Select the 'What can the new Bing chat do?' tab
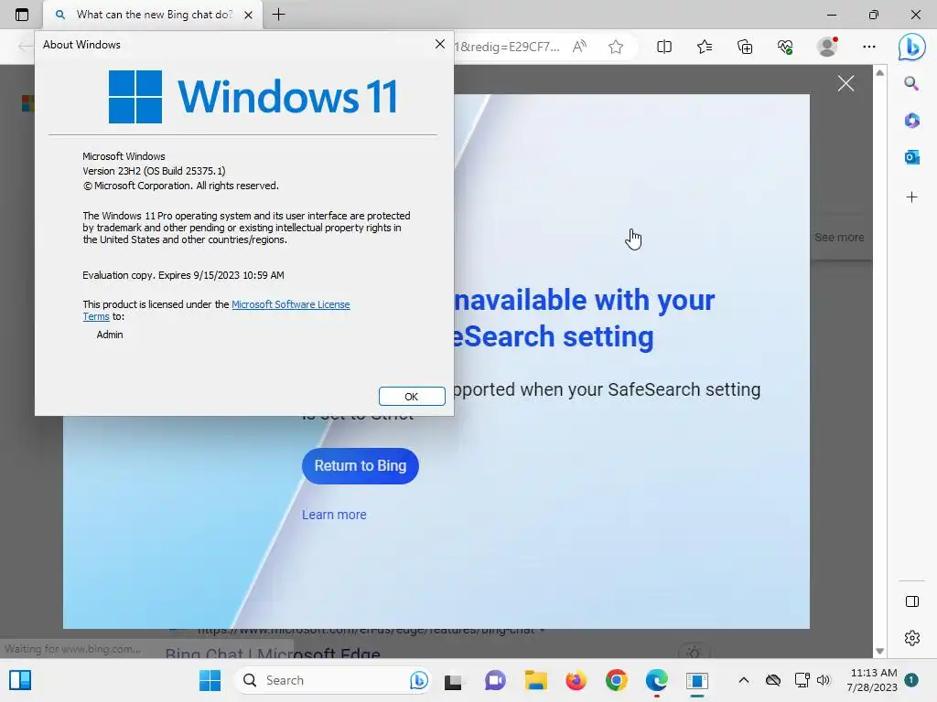The width and height of the screenshot is (937, 702). pyautogui.click(x=154, y=15)
